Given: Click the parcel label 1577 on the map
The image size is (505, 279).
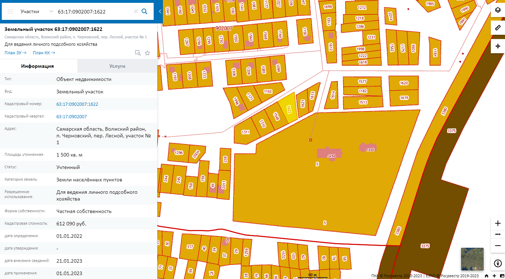Looking at the screenshot, I should tap(362, 82).
